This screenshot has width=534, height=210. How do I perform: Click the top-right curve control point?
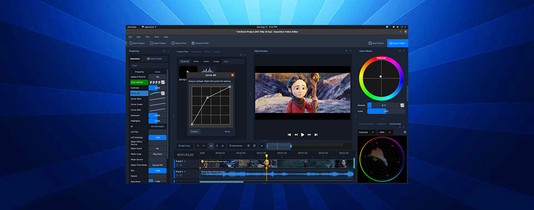coord(230,87)
